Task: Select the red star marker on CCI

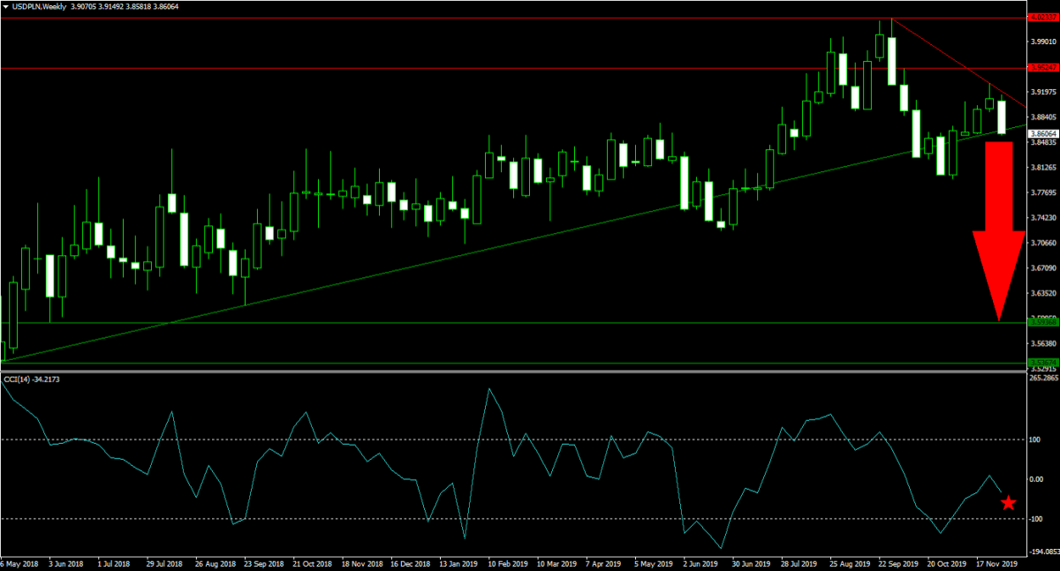Action: point(1008,503)
